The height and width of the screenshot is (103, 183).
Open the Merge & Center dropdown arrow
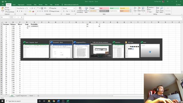pyautogui.click(x=60, y=11)
